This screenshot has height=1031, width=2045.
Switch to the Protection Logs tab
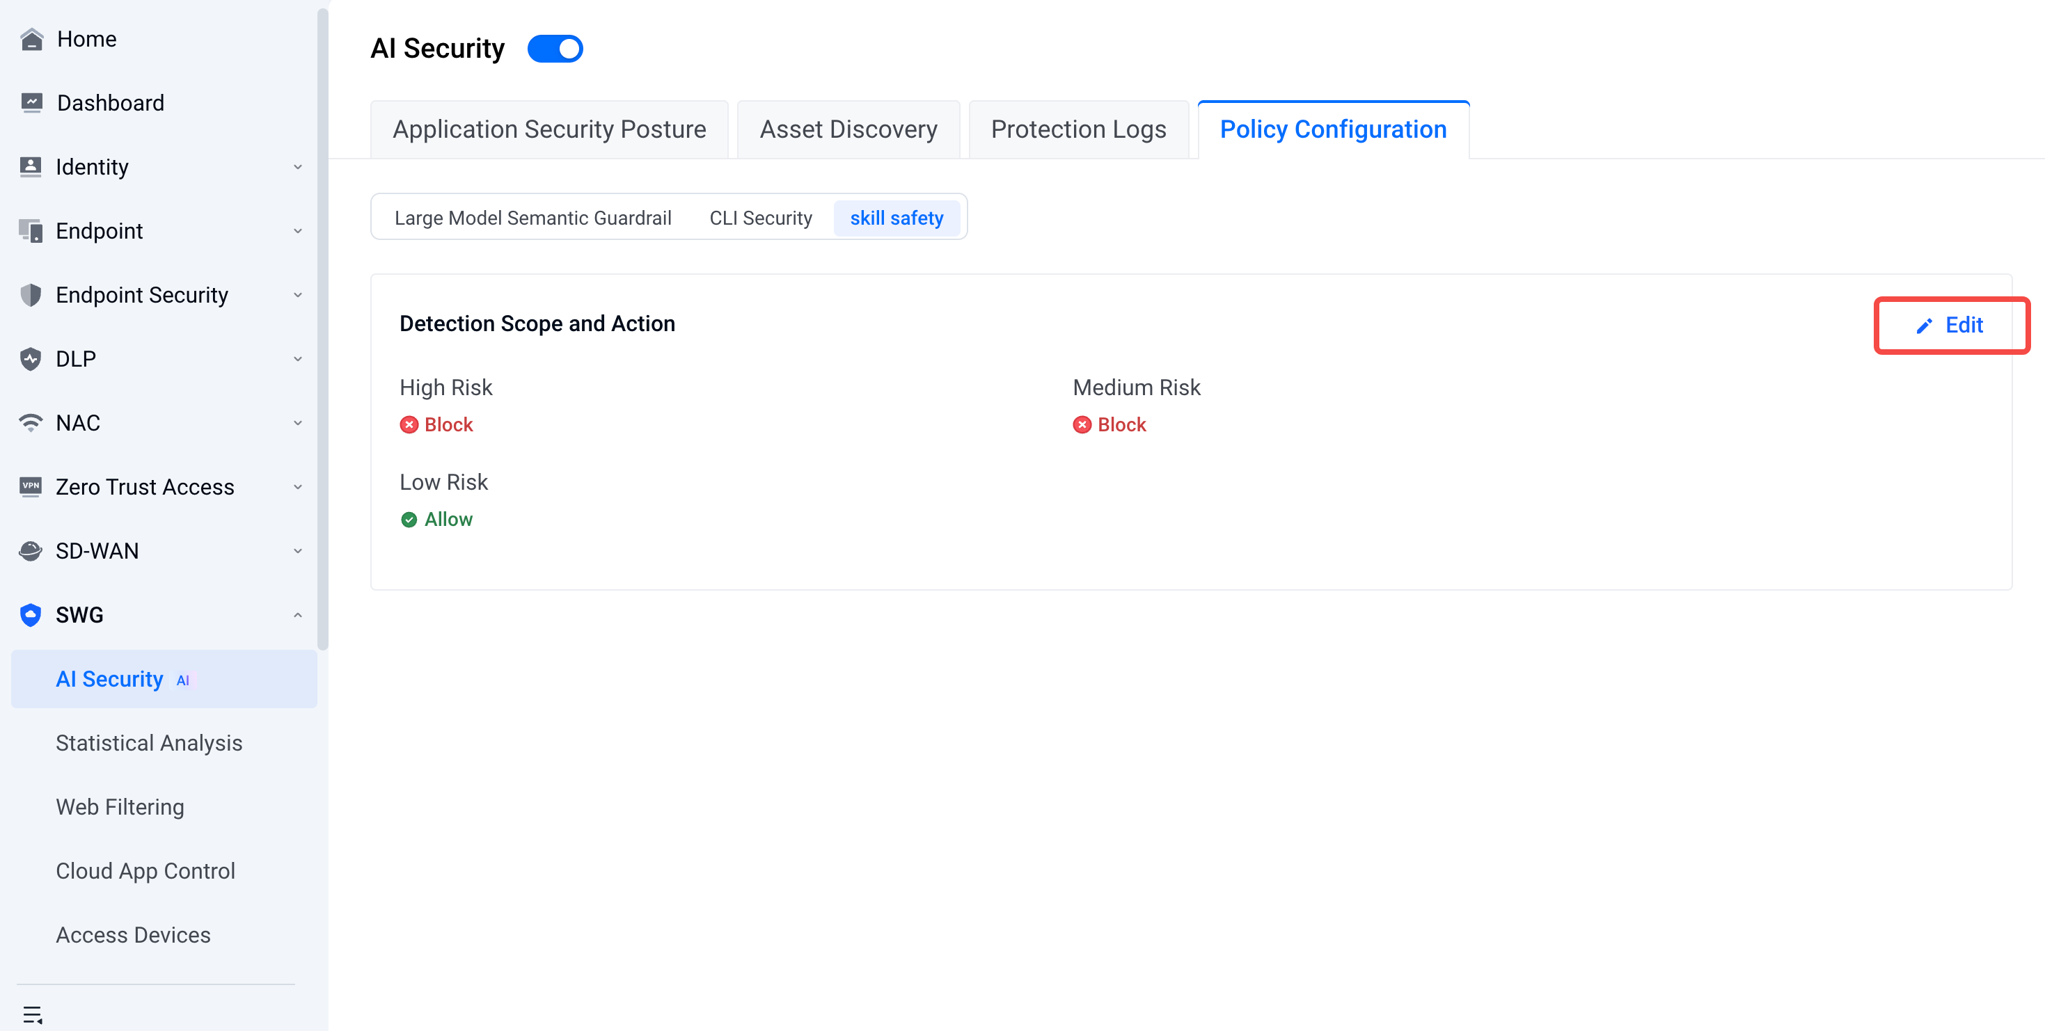click(1078, 129)
